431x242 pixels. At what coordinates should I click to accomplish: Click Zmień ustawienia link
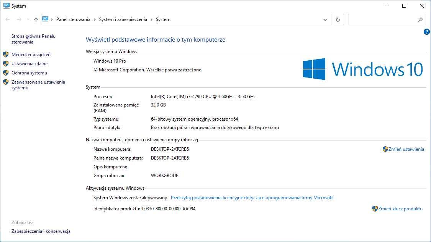pyautogui.click(x=406, y=149)
